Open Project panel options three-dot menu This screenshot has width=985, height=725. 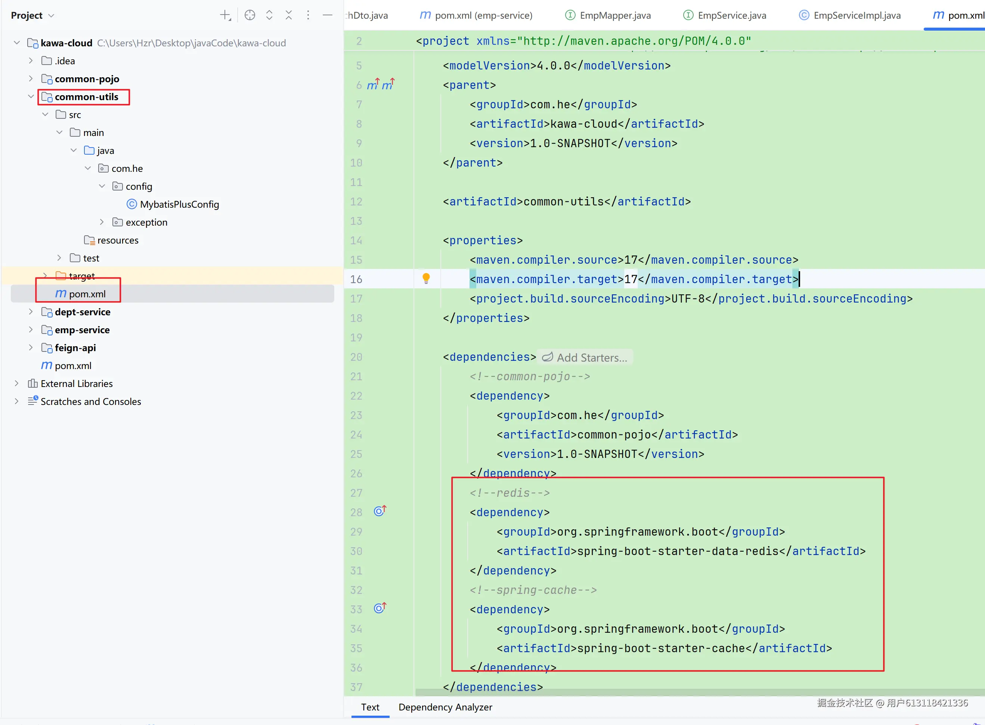click(x=308, y=15)
